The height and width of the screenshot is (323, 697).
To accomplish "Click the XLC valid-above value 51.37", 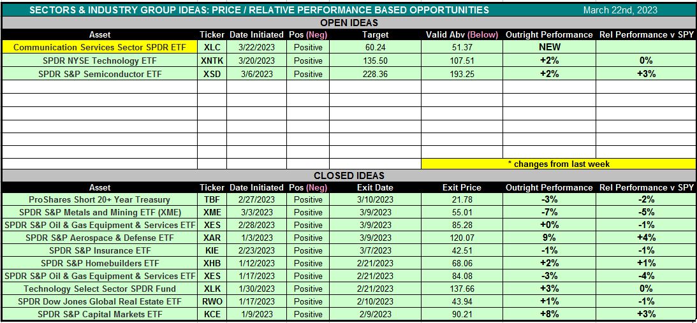I will 462,47.
